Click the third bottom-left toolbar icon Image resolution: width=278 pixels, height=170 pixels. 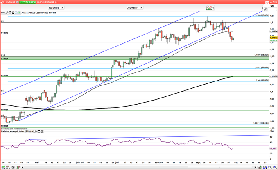click(13, 167)
